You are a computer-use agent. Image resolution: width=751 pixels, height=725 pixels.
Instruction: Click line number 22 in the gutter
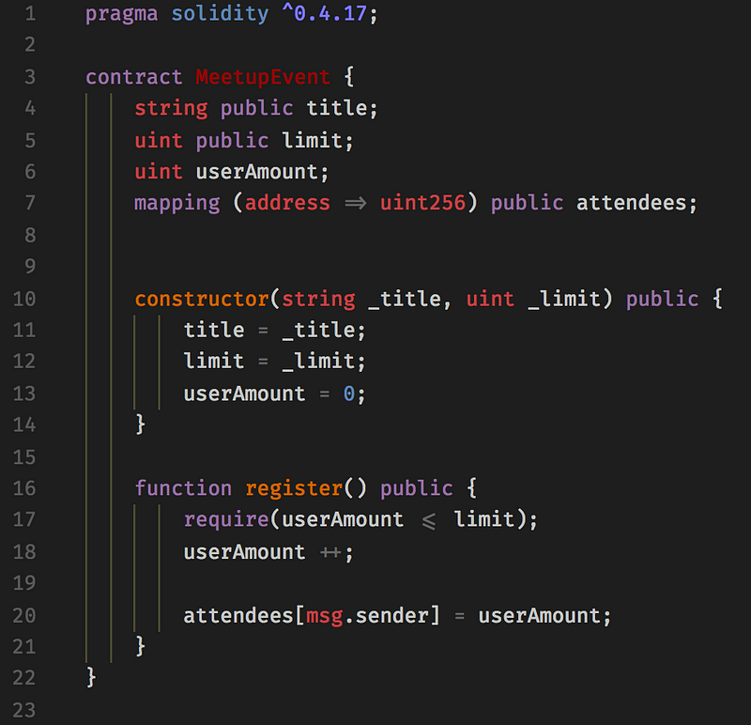click(23, 677)
